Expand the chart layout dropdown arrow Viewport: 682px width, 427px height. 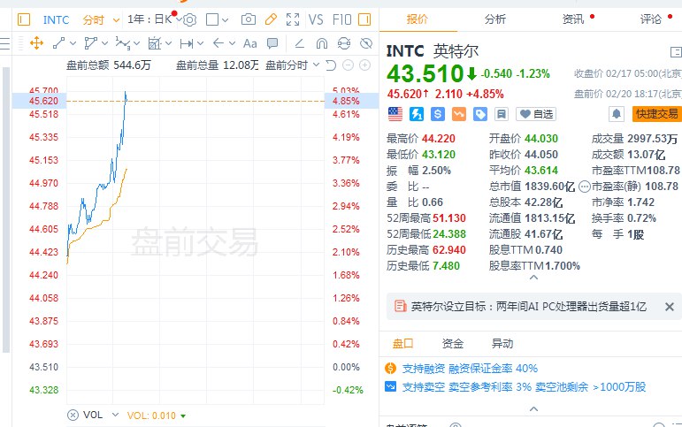pyautogui.click(x=225, y=20)
